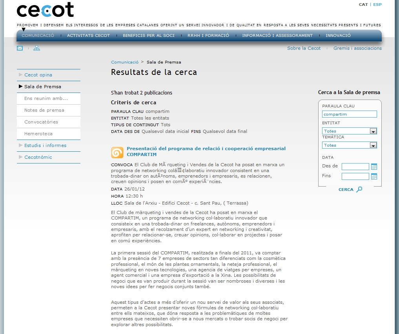This screenshot has width=399, height=334.
Task: Open Estudis i informes sidebar section
Action: click(x=45, y=145)
